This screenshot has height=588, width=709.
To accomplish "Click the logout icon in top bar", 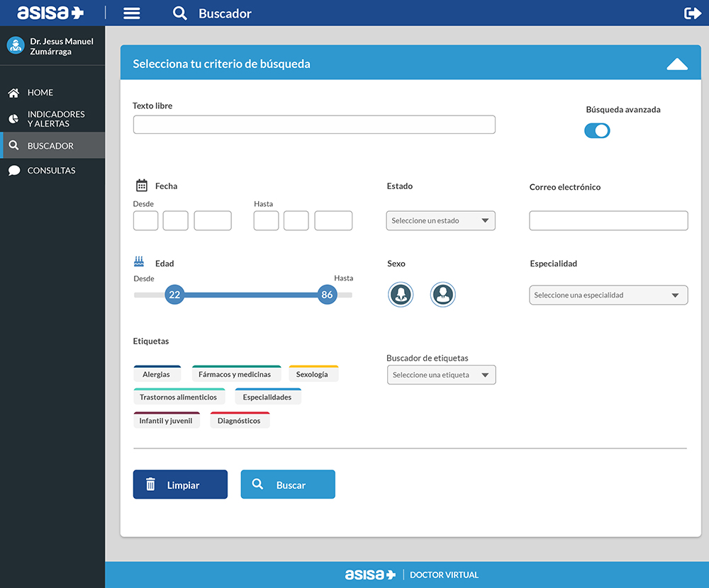I will coord(692,13).
